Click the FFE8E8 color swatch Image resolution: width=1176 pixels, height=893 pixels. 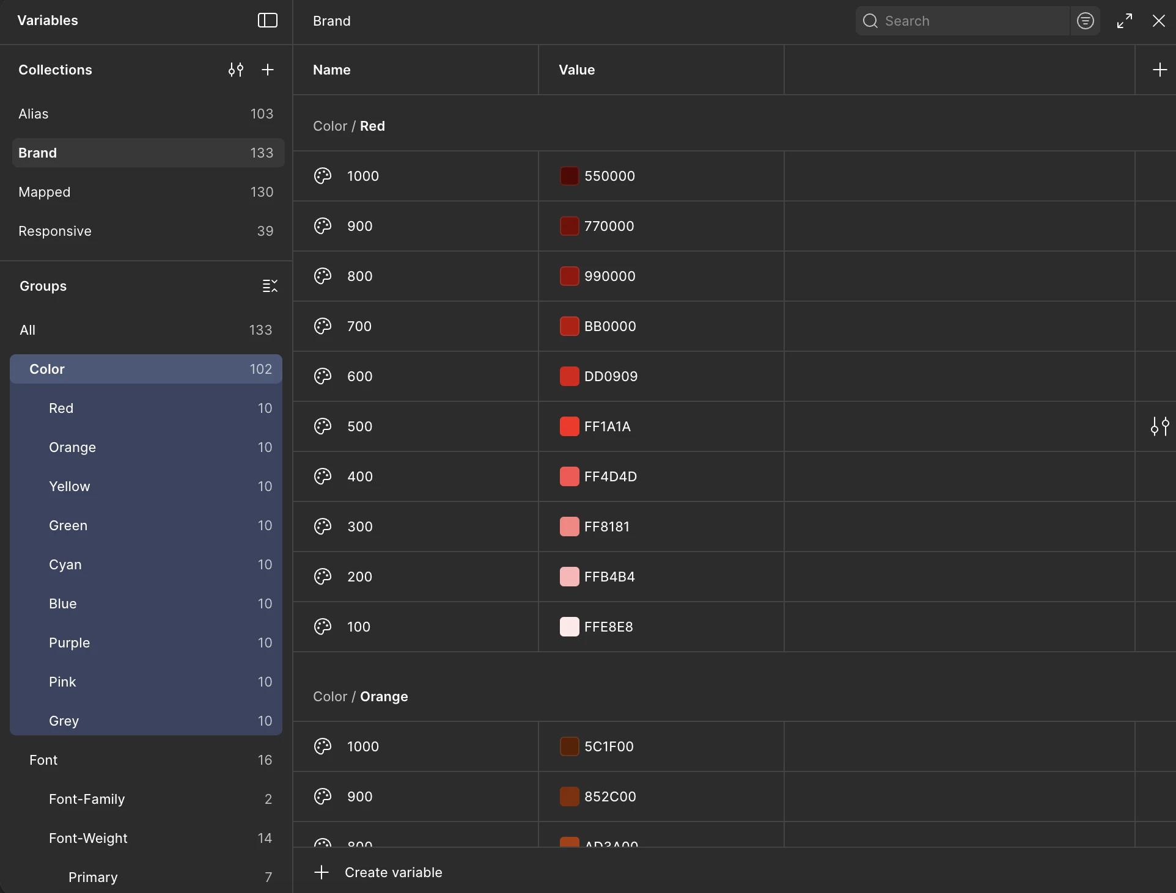tap(569, 627)
